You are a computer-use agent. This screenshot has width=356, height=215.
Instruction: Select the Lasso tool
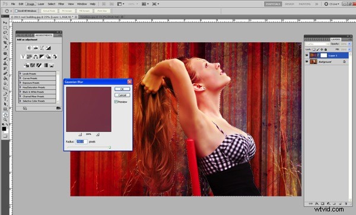pos(5,33)
